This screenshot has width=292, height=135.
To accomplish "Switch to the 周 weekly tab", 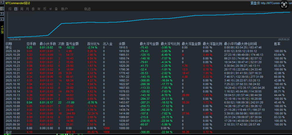I will coord(22,9).
